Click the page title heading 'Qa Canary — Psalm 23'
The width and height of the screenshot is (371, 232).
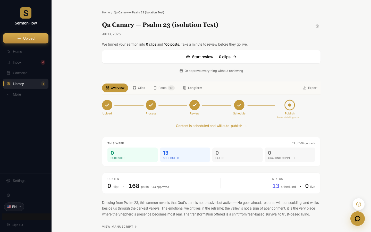click(x=160, y=25)
